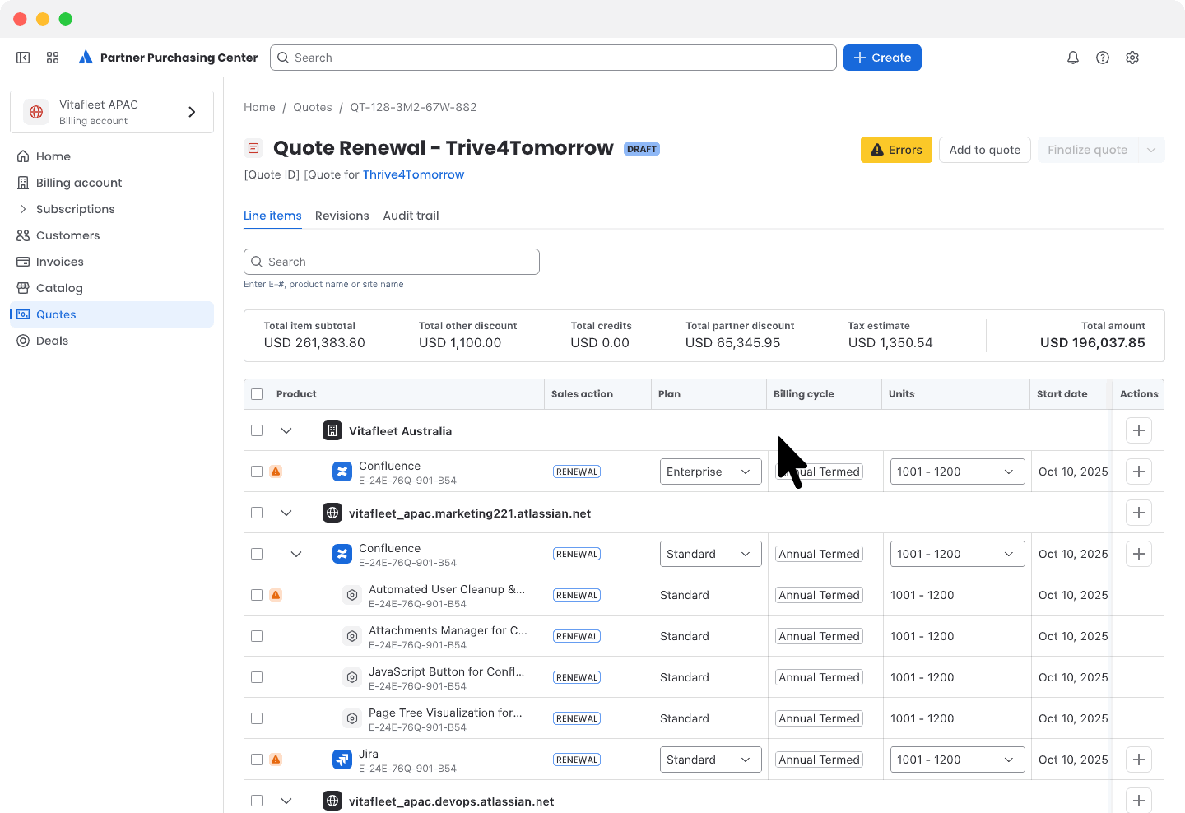Open the Jira units dropdown
Screen dimensions: 1185x813
958,760
